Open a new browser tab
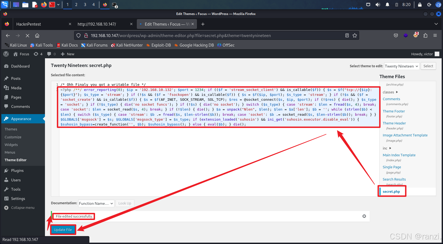 tap(203, 24)
